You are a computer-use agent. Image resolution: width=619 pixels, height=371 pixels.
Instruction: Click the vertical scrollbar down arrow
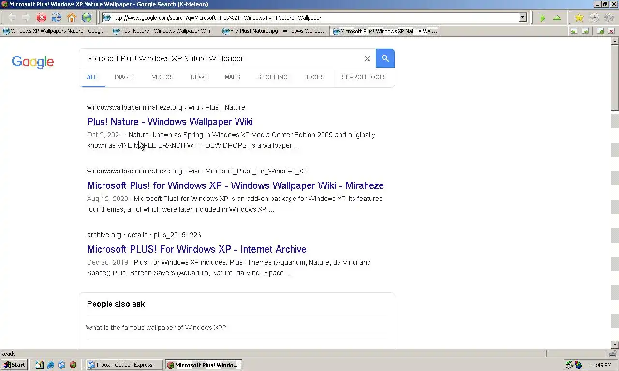click(x=615, y=345)
